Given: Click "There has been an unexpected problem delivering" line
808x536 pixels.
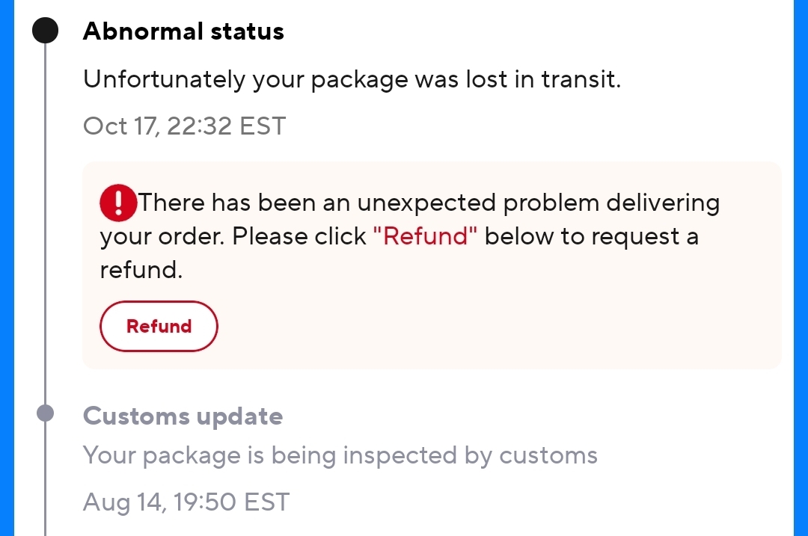Looking at the screenshot, I should (x=429, y=203).
